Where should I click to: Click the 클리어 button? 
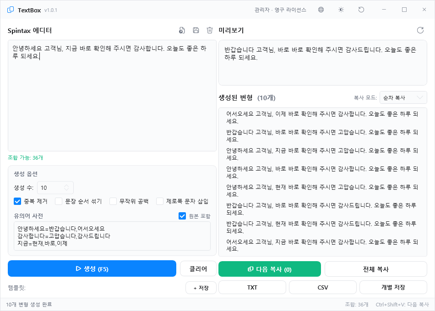(198, 268)
